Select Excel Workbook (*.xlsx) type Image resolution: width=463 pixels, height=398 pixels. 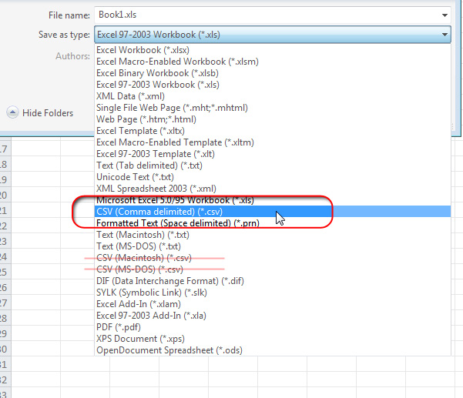tap(272, 50)
